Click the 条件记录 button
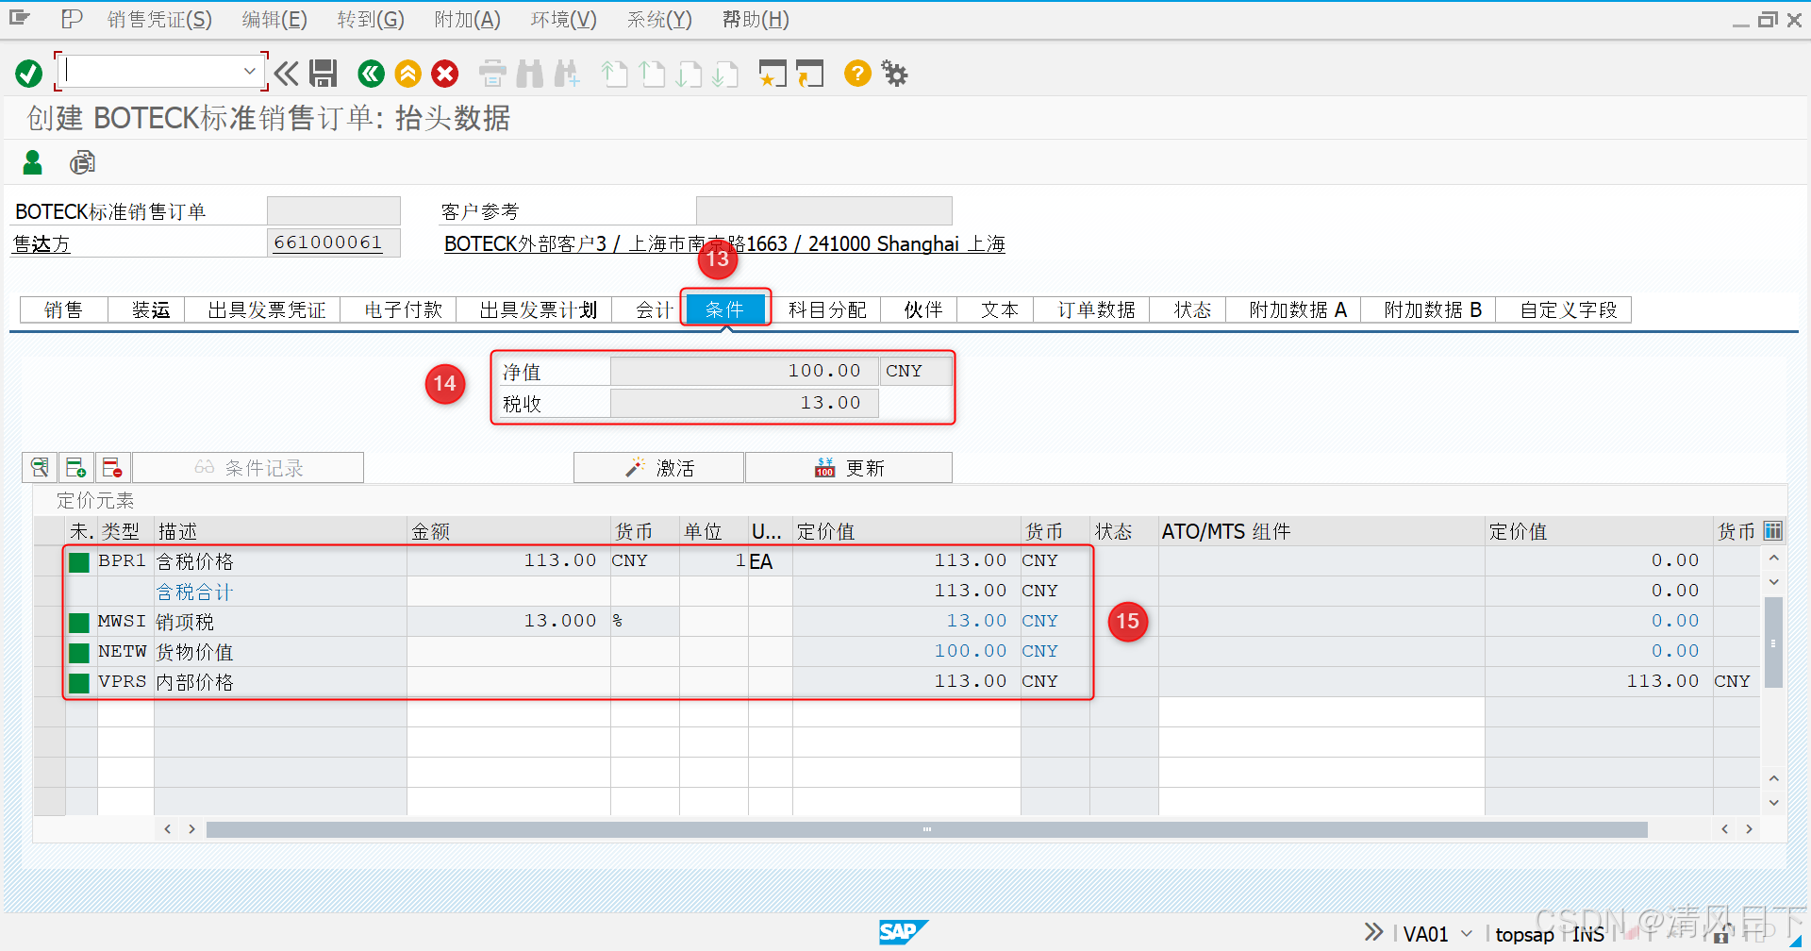Screen dimensions: 1811x951 (248, 467)
